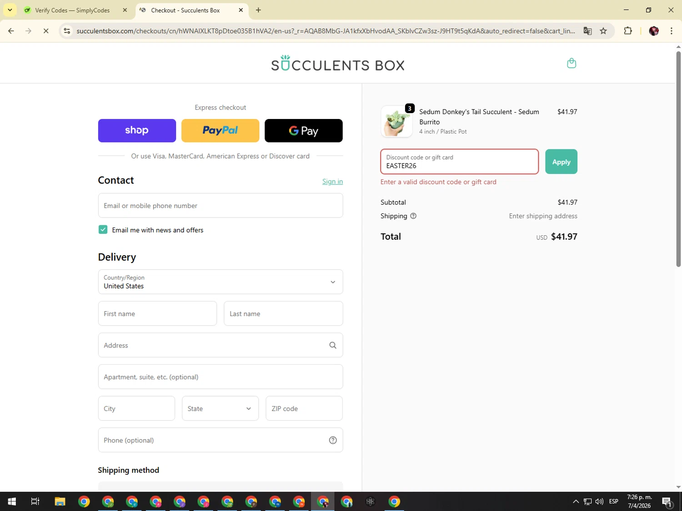Image resolution: width=682 pixels, height=511 pixels.
Task: Click the Sedum Donkey's Tail product thumbnail
Action: click(396, 121)
